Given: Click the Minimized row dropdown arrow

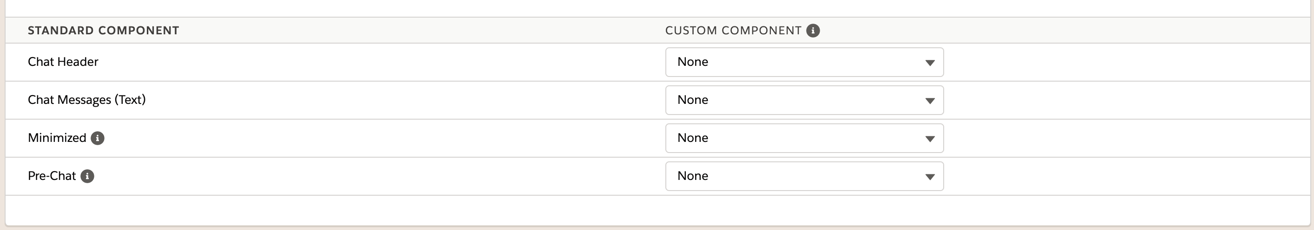Looking at the screenshot, I should coord(929,138).
